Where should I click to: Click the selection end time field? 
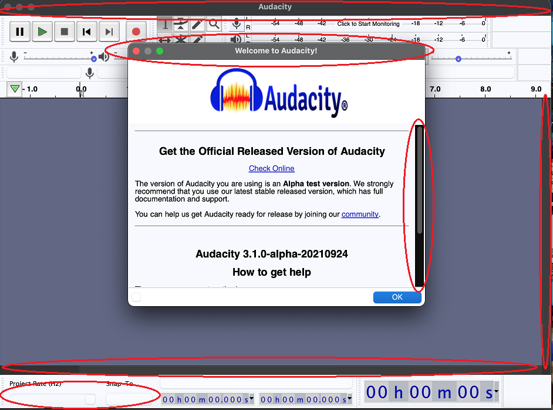tap(304, 399)
